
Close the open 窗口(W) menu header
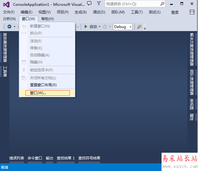click(x=29, y=19)
